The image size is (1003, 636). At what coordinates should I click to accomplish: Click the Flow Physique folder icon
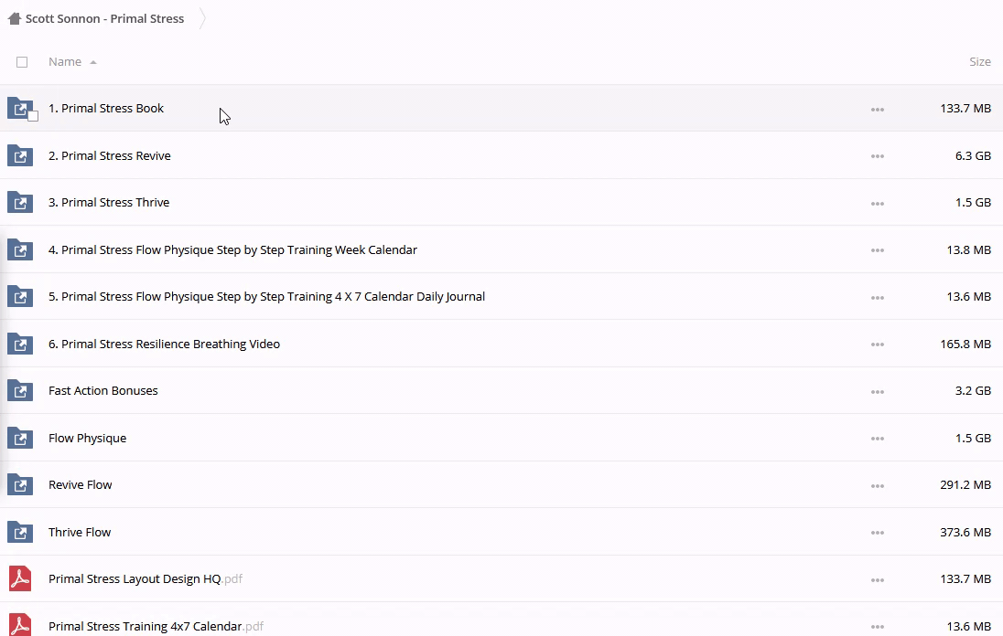click(x=19, y=438)
